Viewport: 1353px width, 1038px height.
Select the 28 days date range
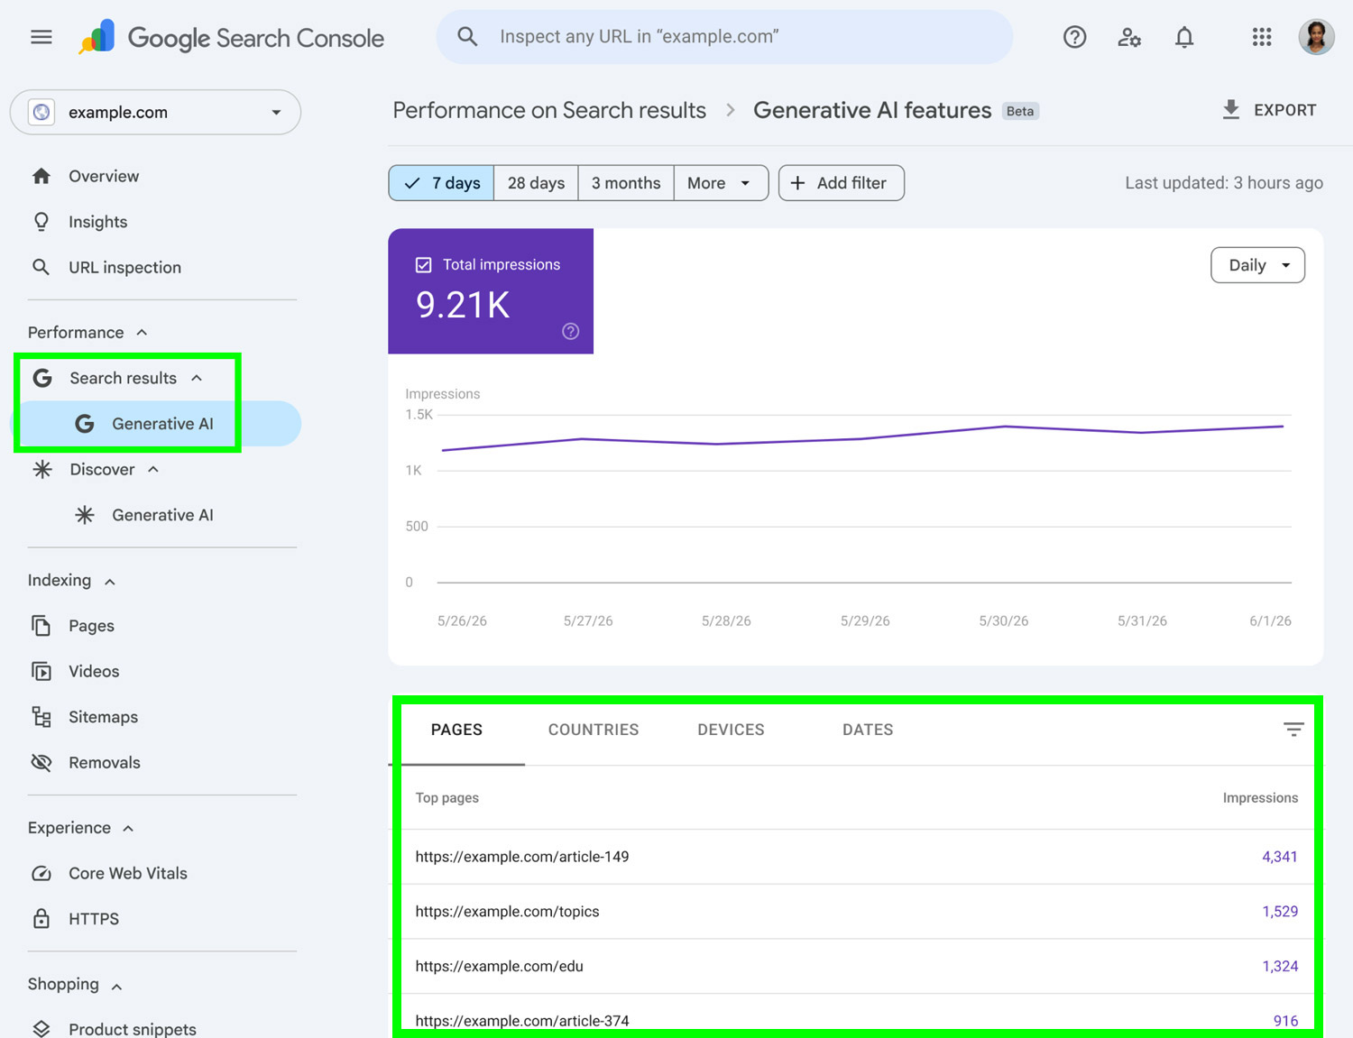[536, 183]
